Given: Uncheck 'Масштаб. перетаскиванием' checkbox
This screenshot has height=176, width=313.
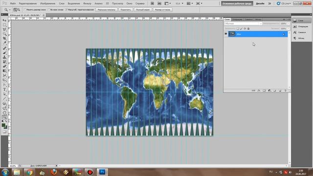Looking at the screenshot, I should pos(67,10).
